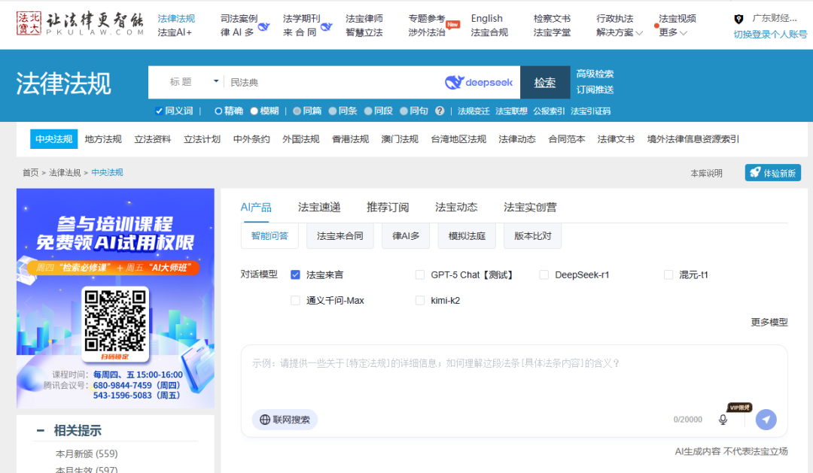813x473 pixels.
Task: Click the 民法典 search input field
Action: 334,83
